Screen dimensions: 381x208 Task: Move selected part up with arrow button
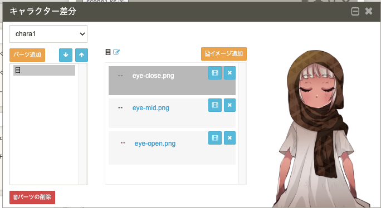pos(81,55)
